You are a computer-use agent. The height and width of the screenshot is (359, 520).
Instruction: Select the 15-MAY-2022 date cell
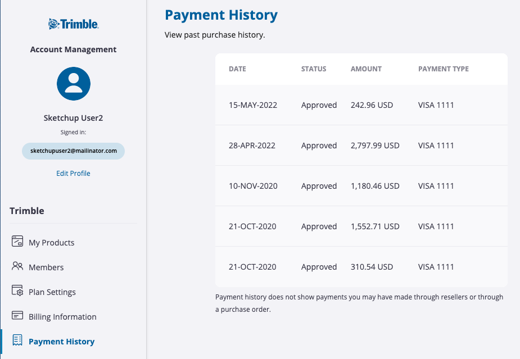(x=253, y=105)
